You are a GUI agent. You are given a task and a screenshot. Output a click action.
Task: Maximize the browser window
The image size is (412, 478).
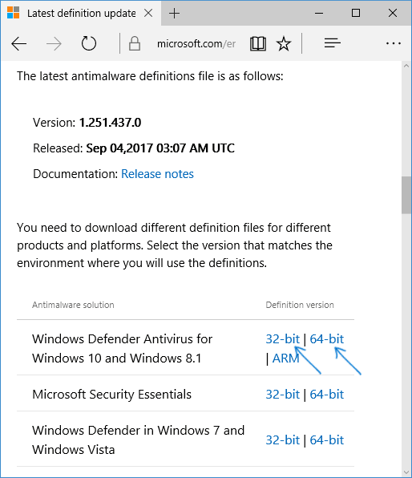[356, 13]
